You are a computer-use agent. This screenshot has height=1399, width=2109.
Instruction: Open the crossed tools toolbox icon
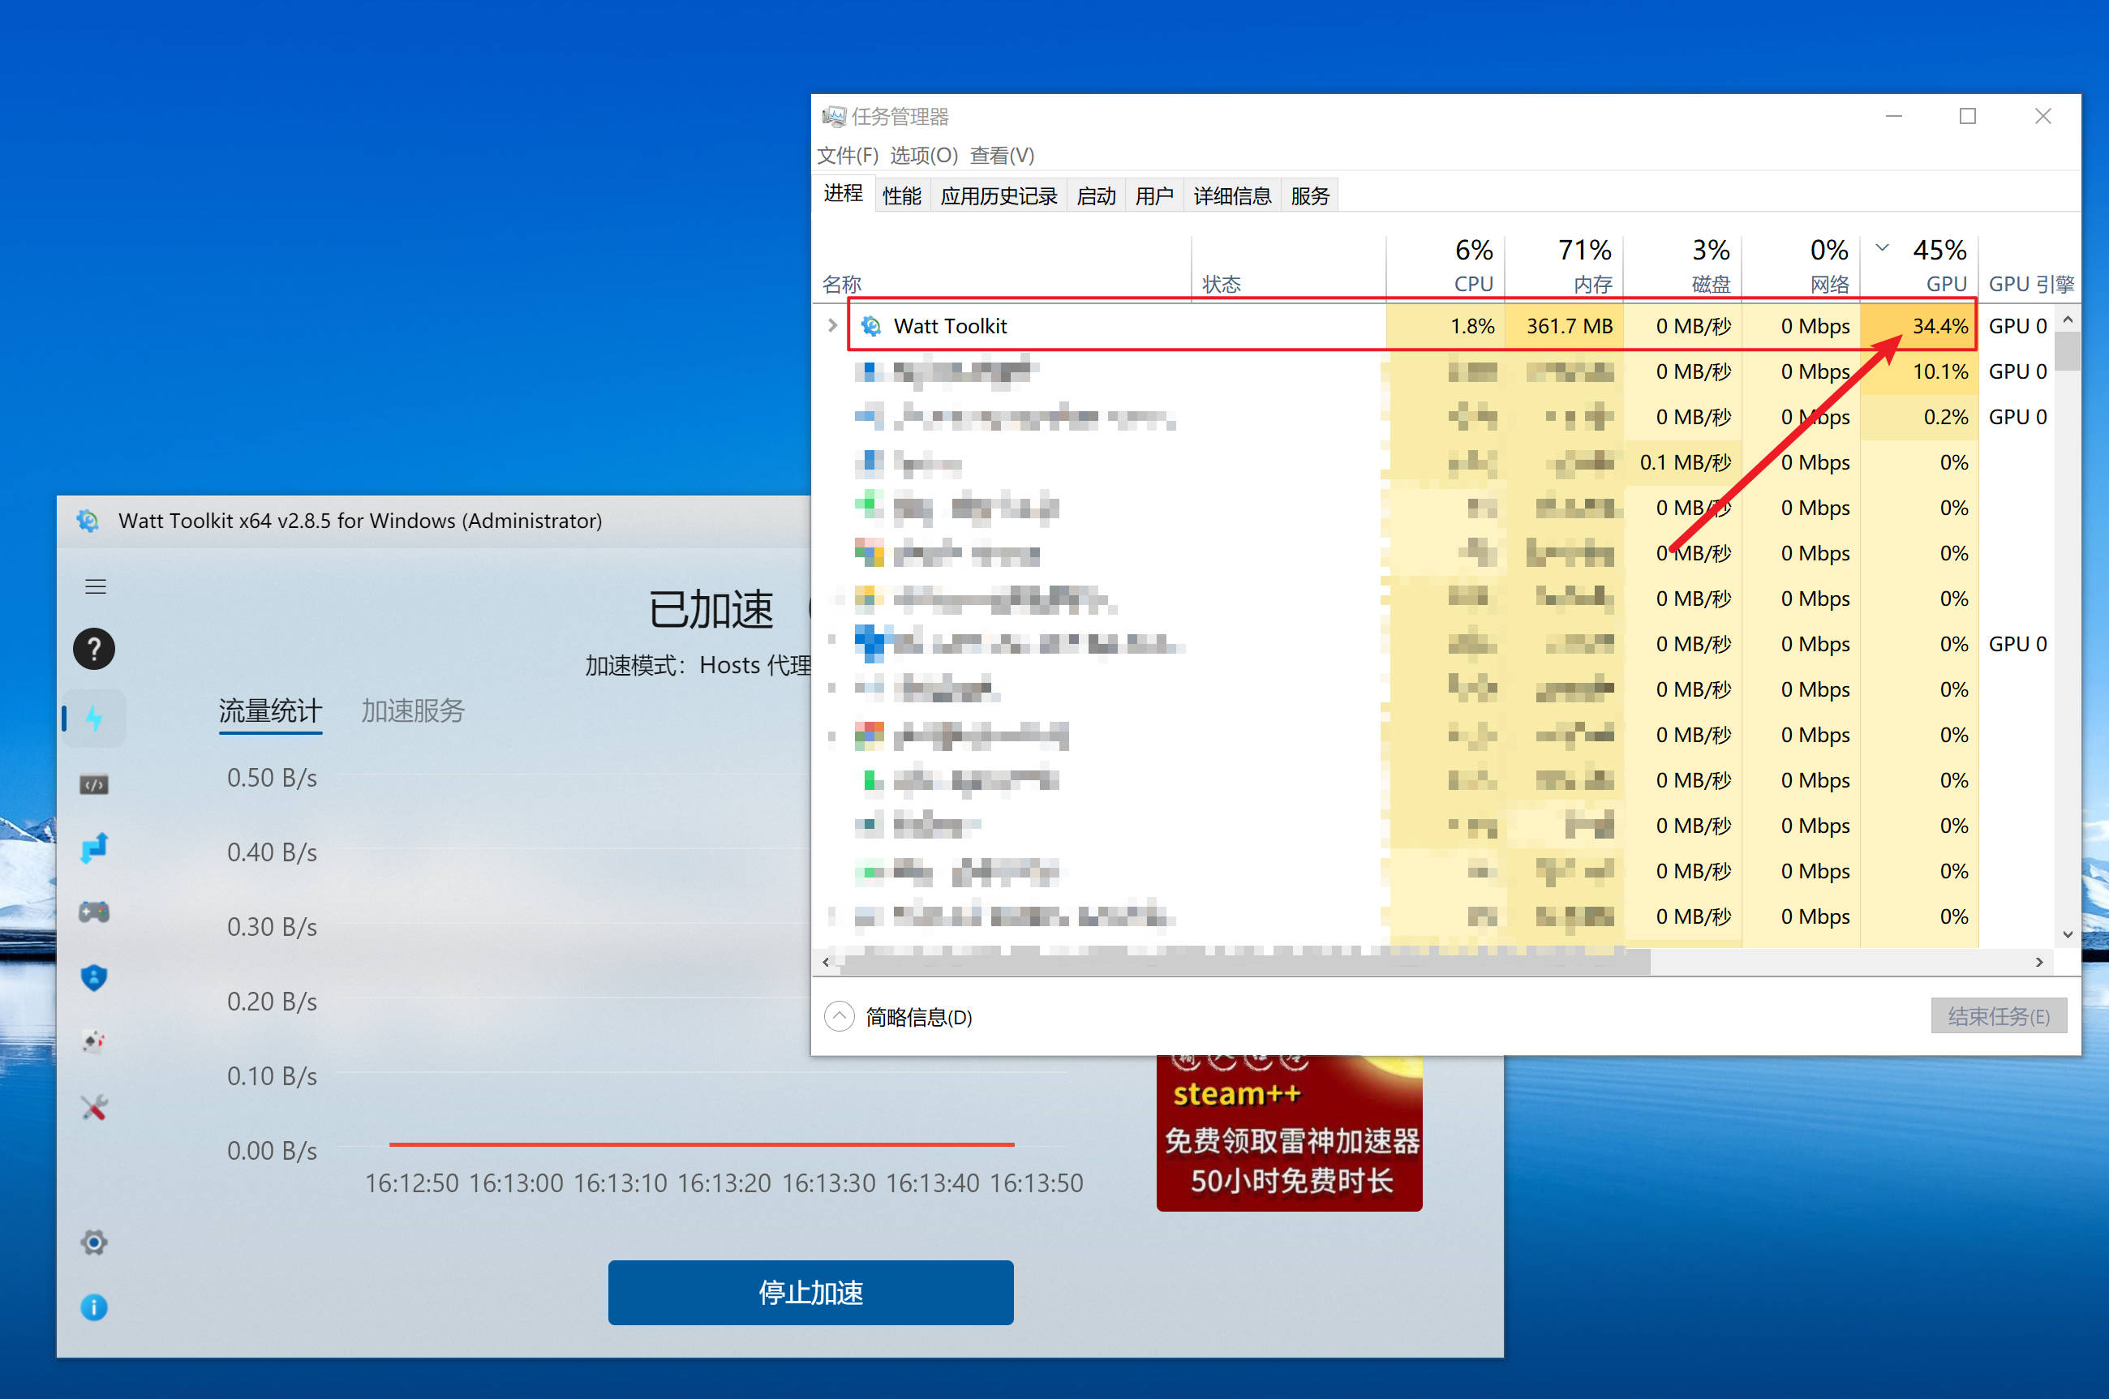(x=93, y=1107)
